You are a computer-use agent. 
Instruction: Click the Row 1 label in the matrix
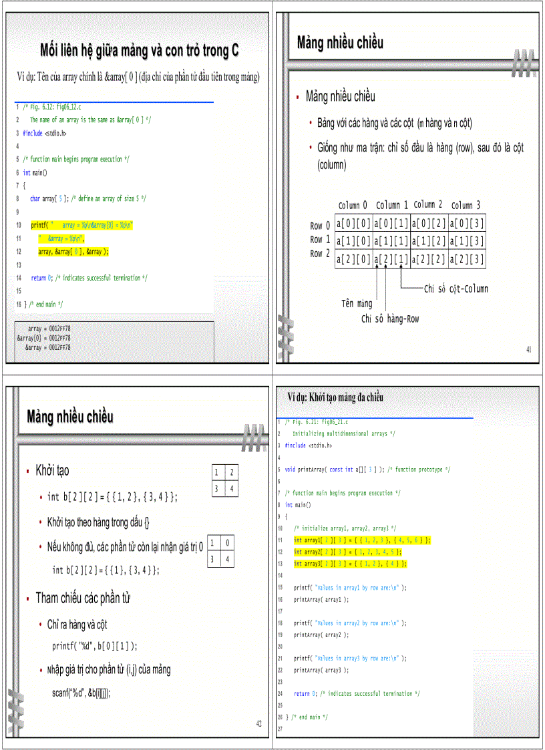[319, 241]
